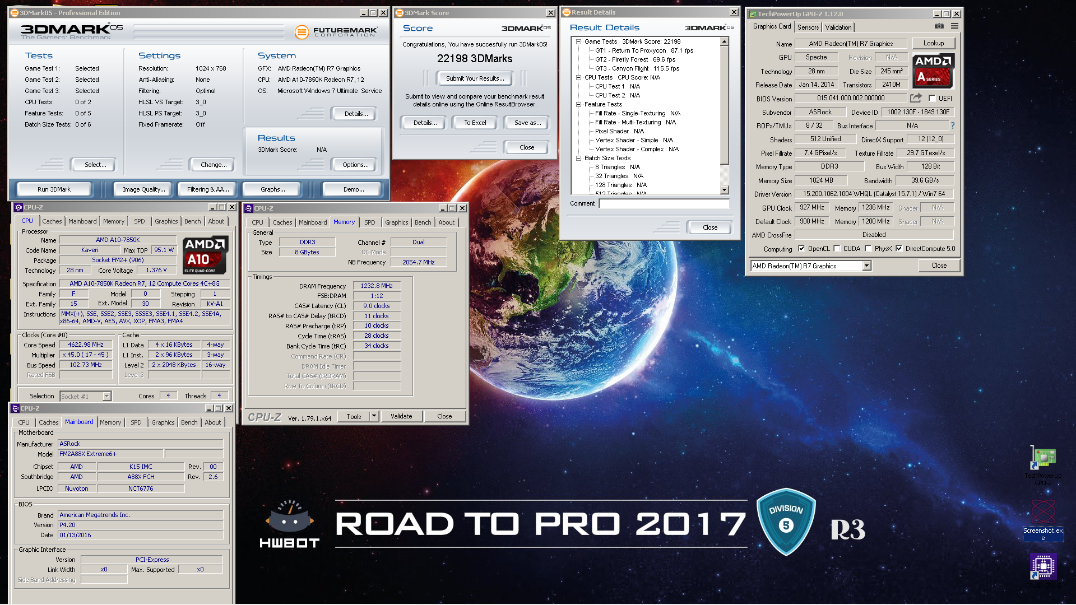The image size is (1076, 605).
Task: Open the Graphics tab in CPU-Z Memory window
Action: pos(397,222)
